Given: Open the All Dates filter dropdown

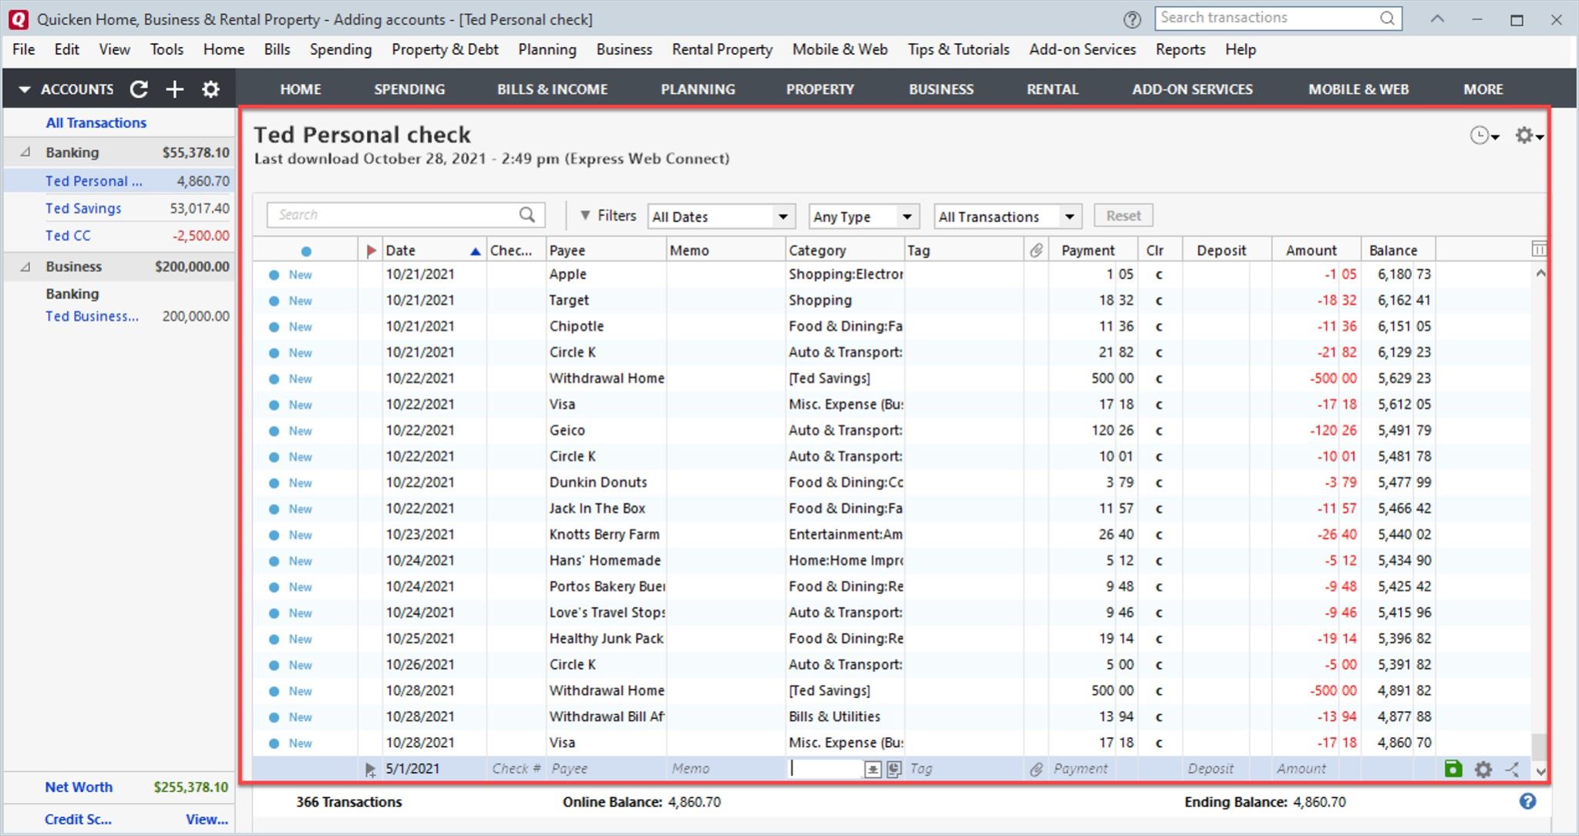Looking at the screenshot, I should pos(721,217).
